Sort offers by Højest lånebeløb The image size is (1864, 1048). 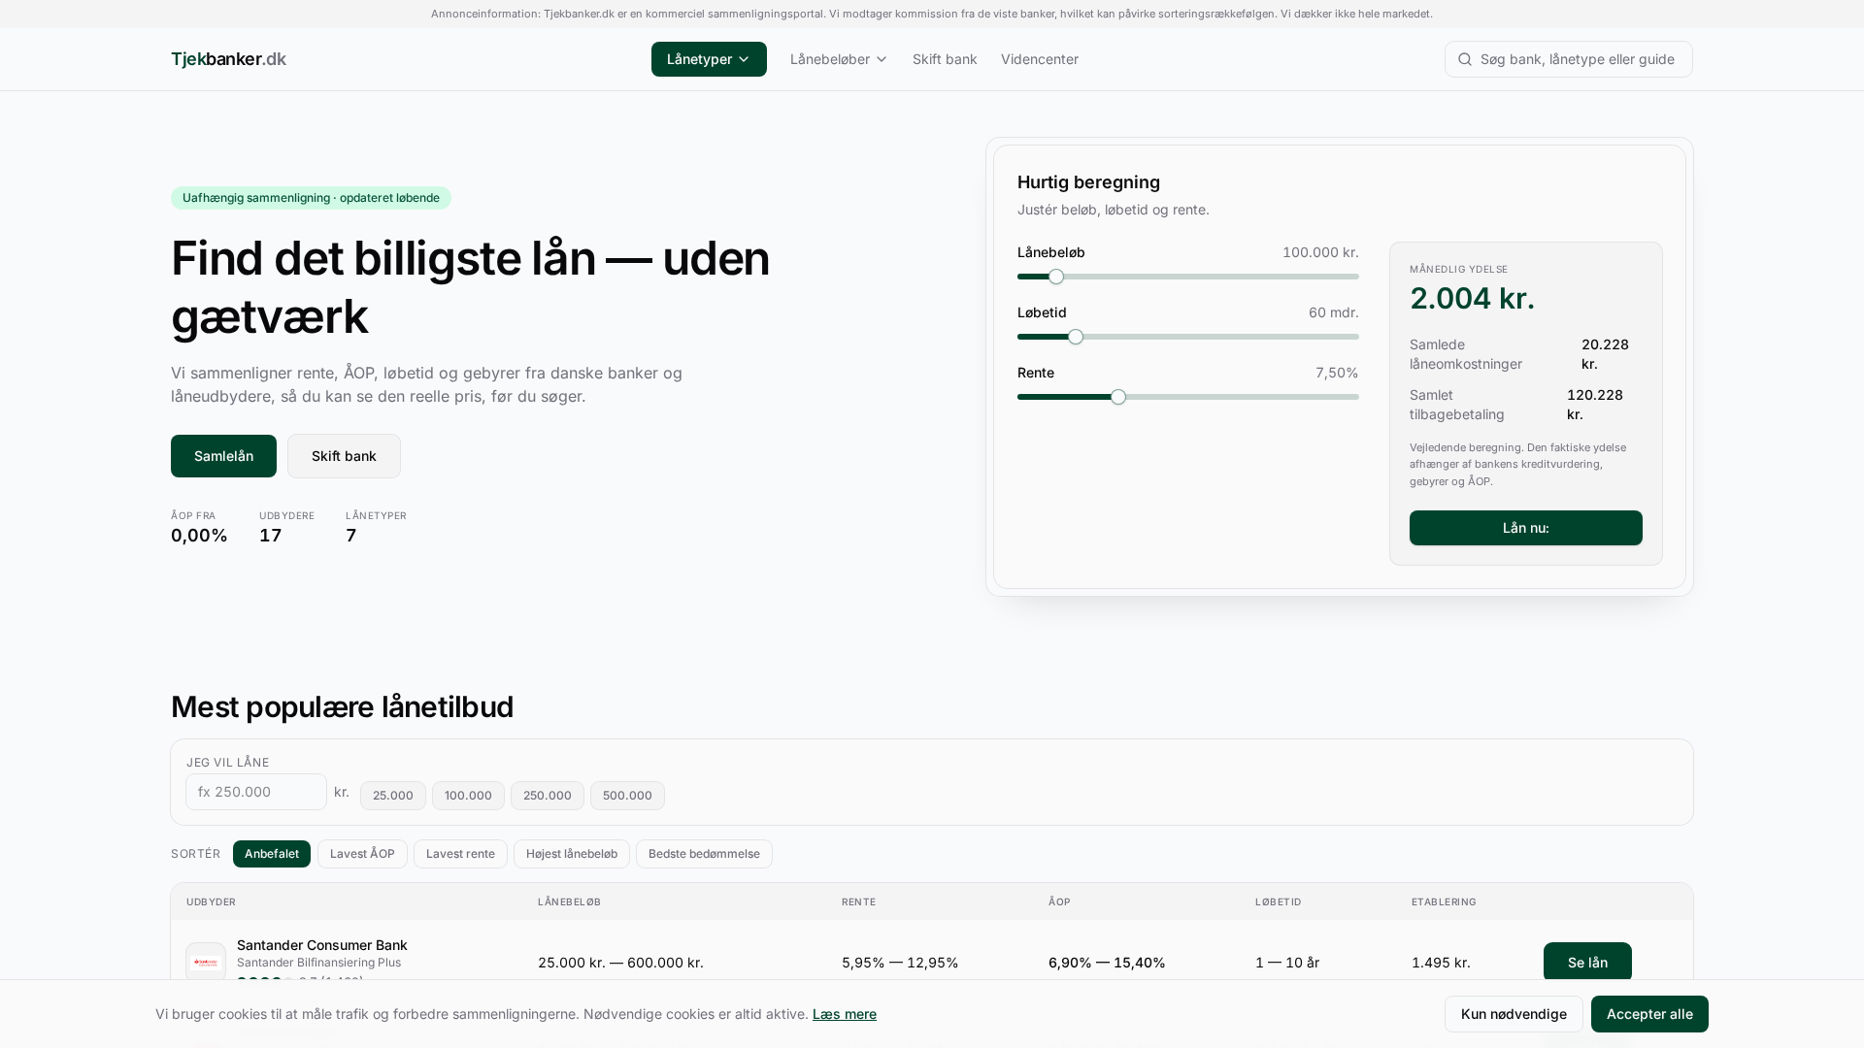pyautogui.click(x=572, y=854)
